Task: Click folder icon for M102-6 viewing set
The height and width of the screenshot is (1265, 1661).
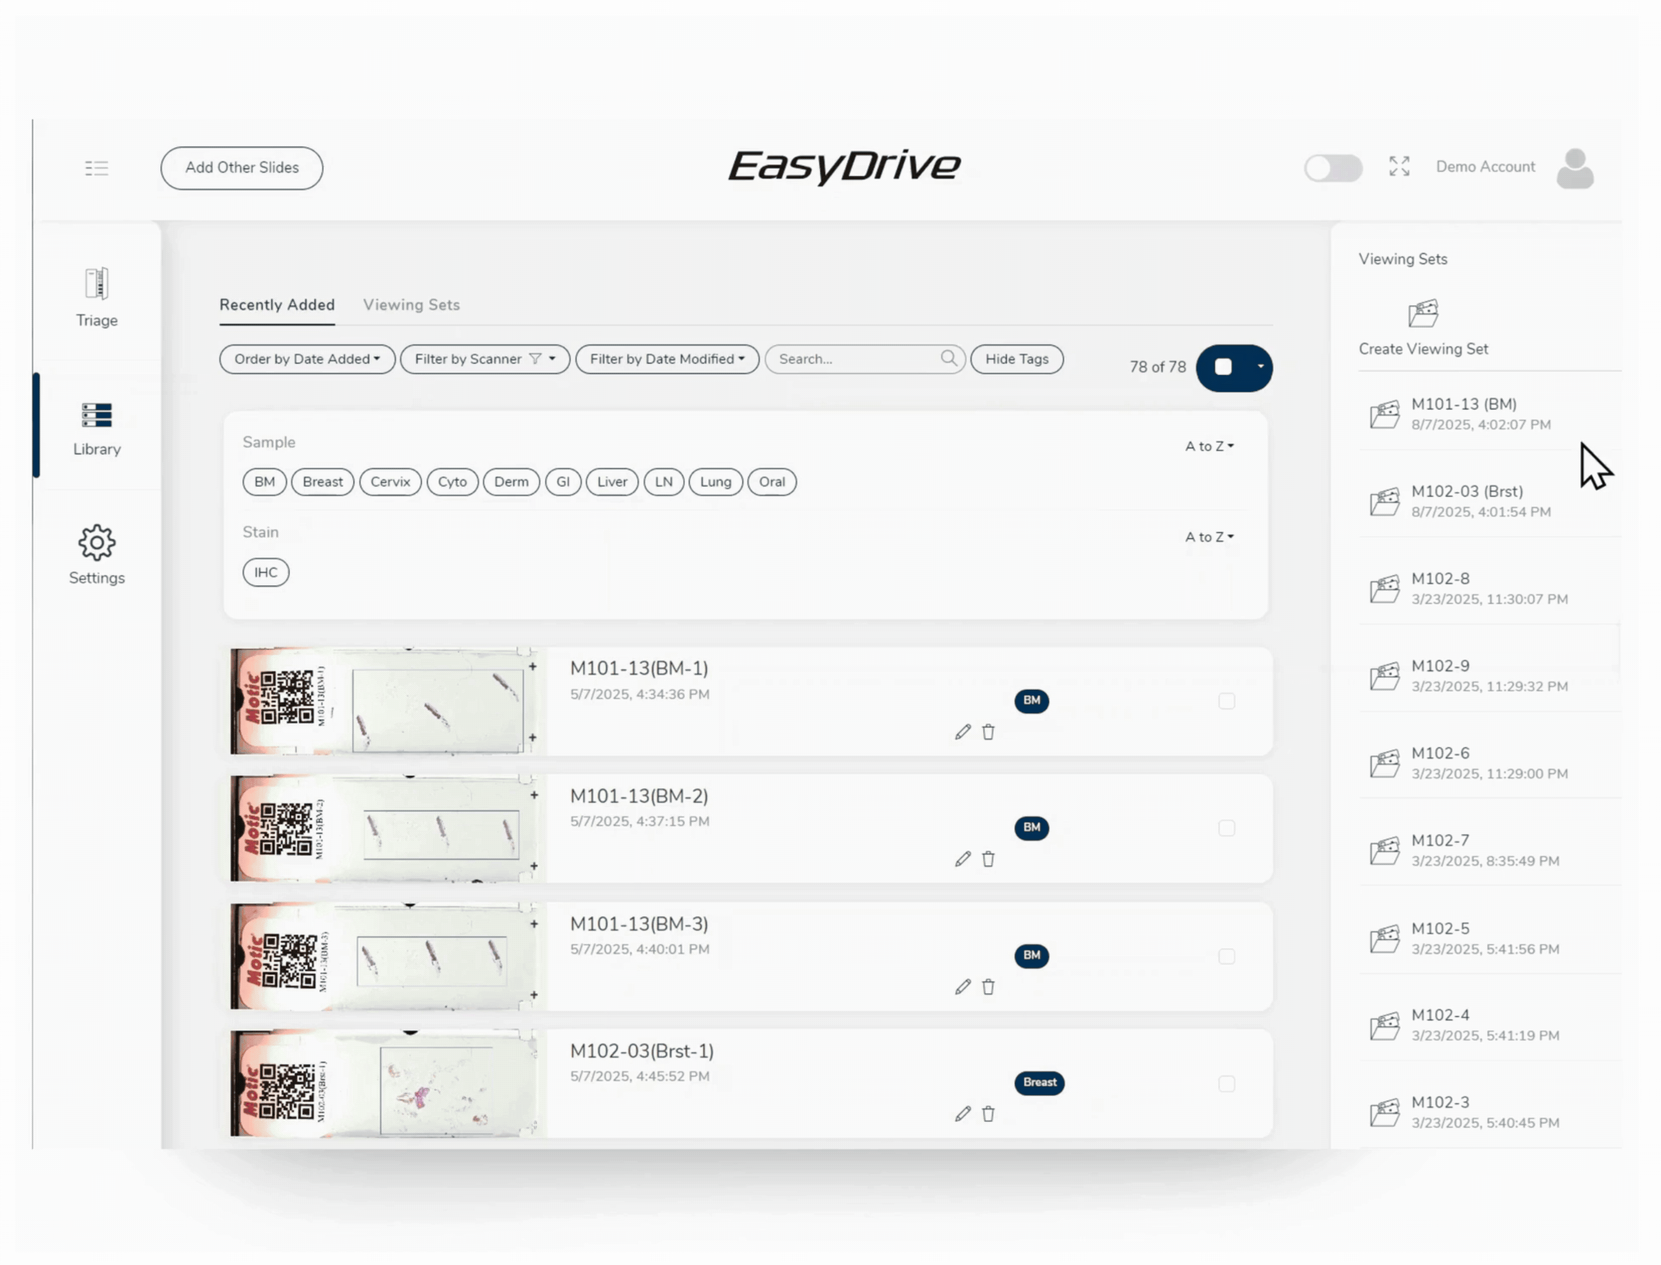Action: [x=1384, y=763]
